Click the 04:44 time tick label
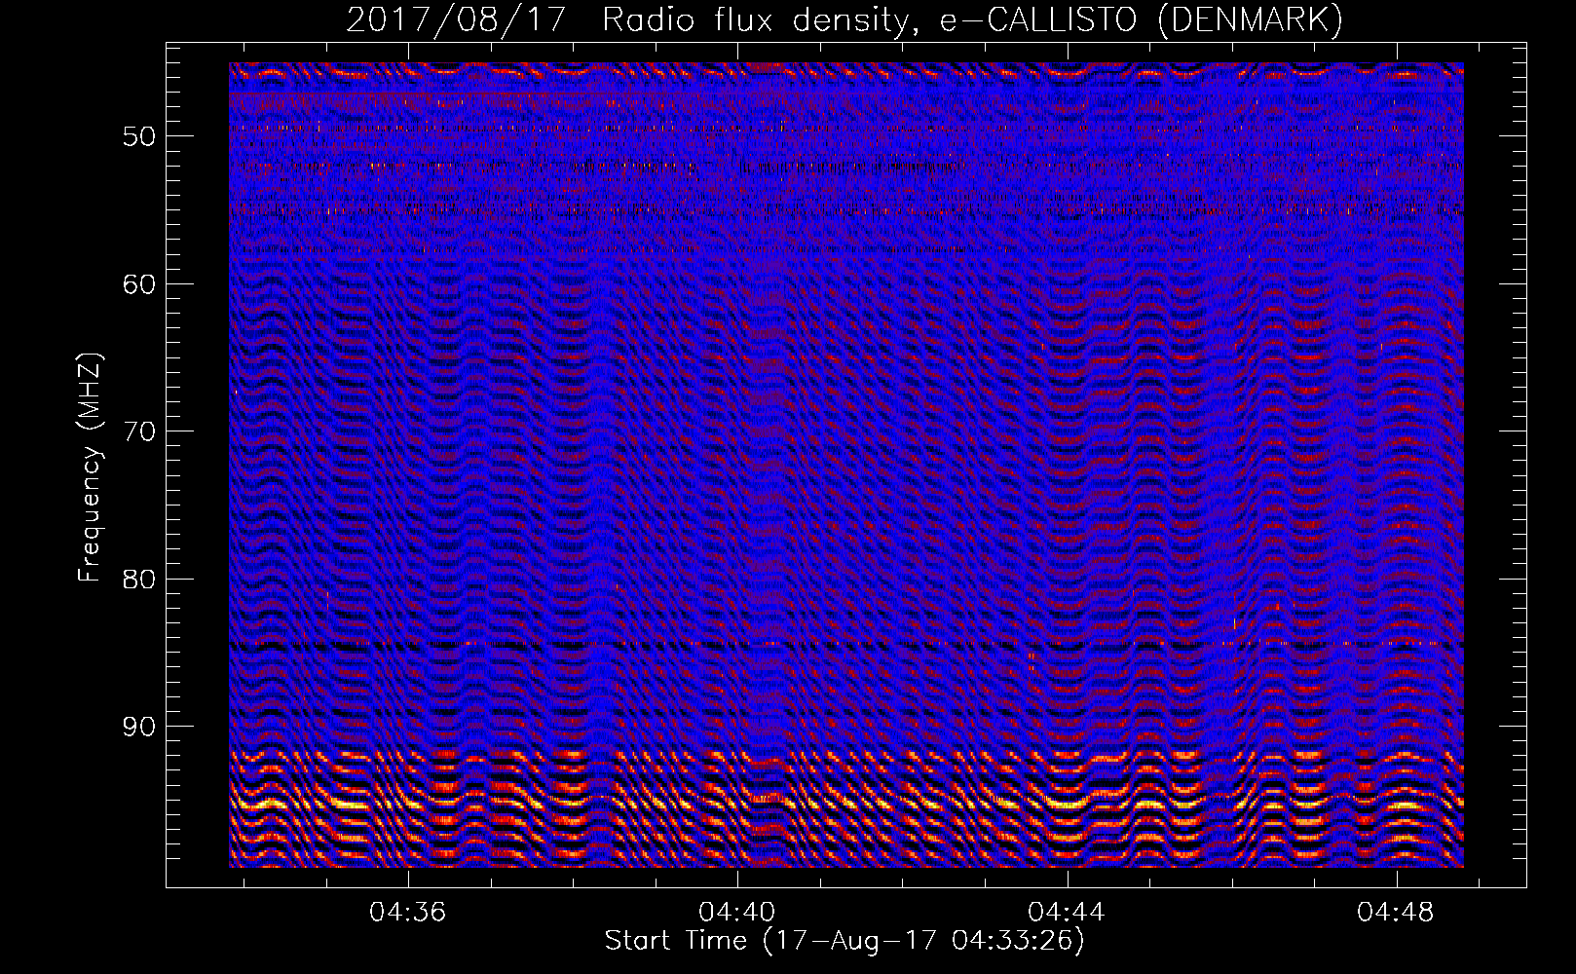The image size is (1576, 974). 1067,912
